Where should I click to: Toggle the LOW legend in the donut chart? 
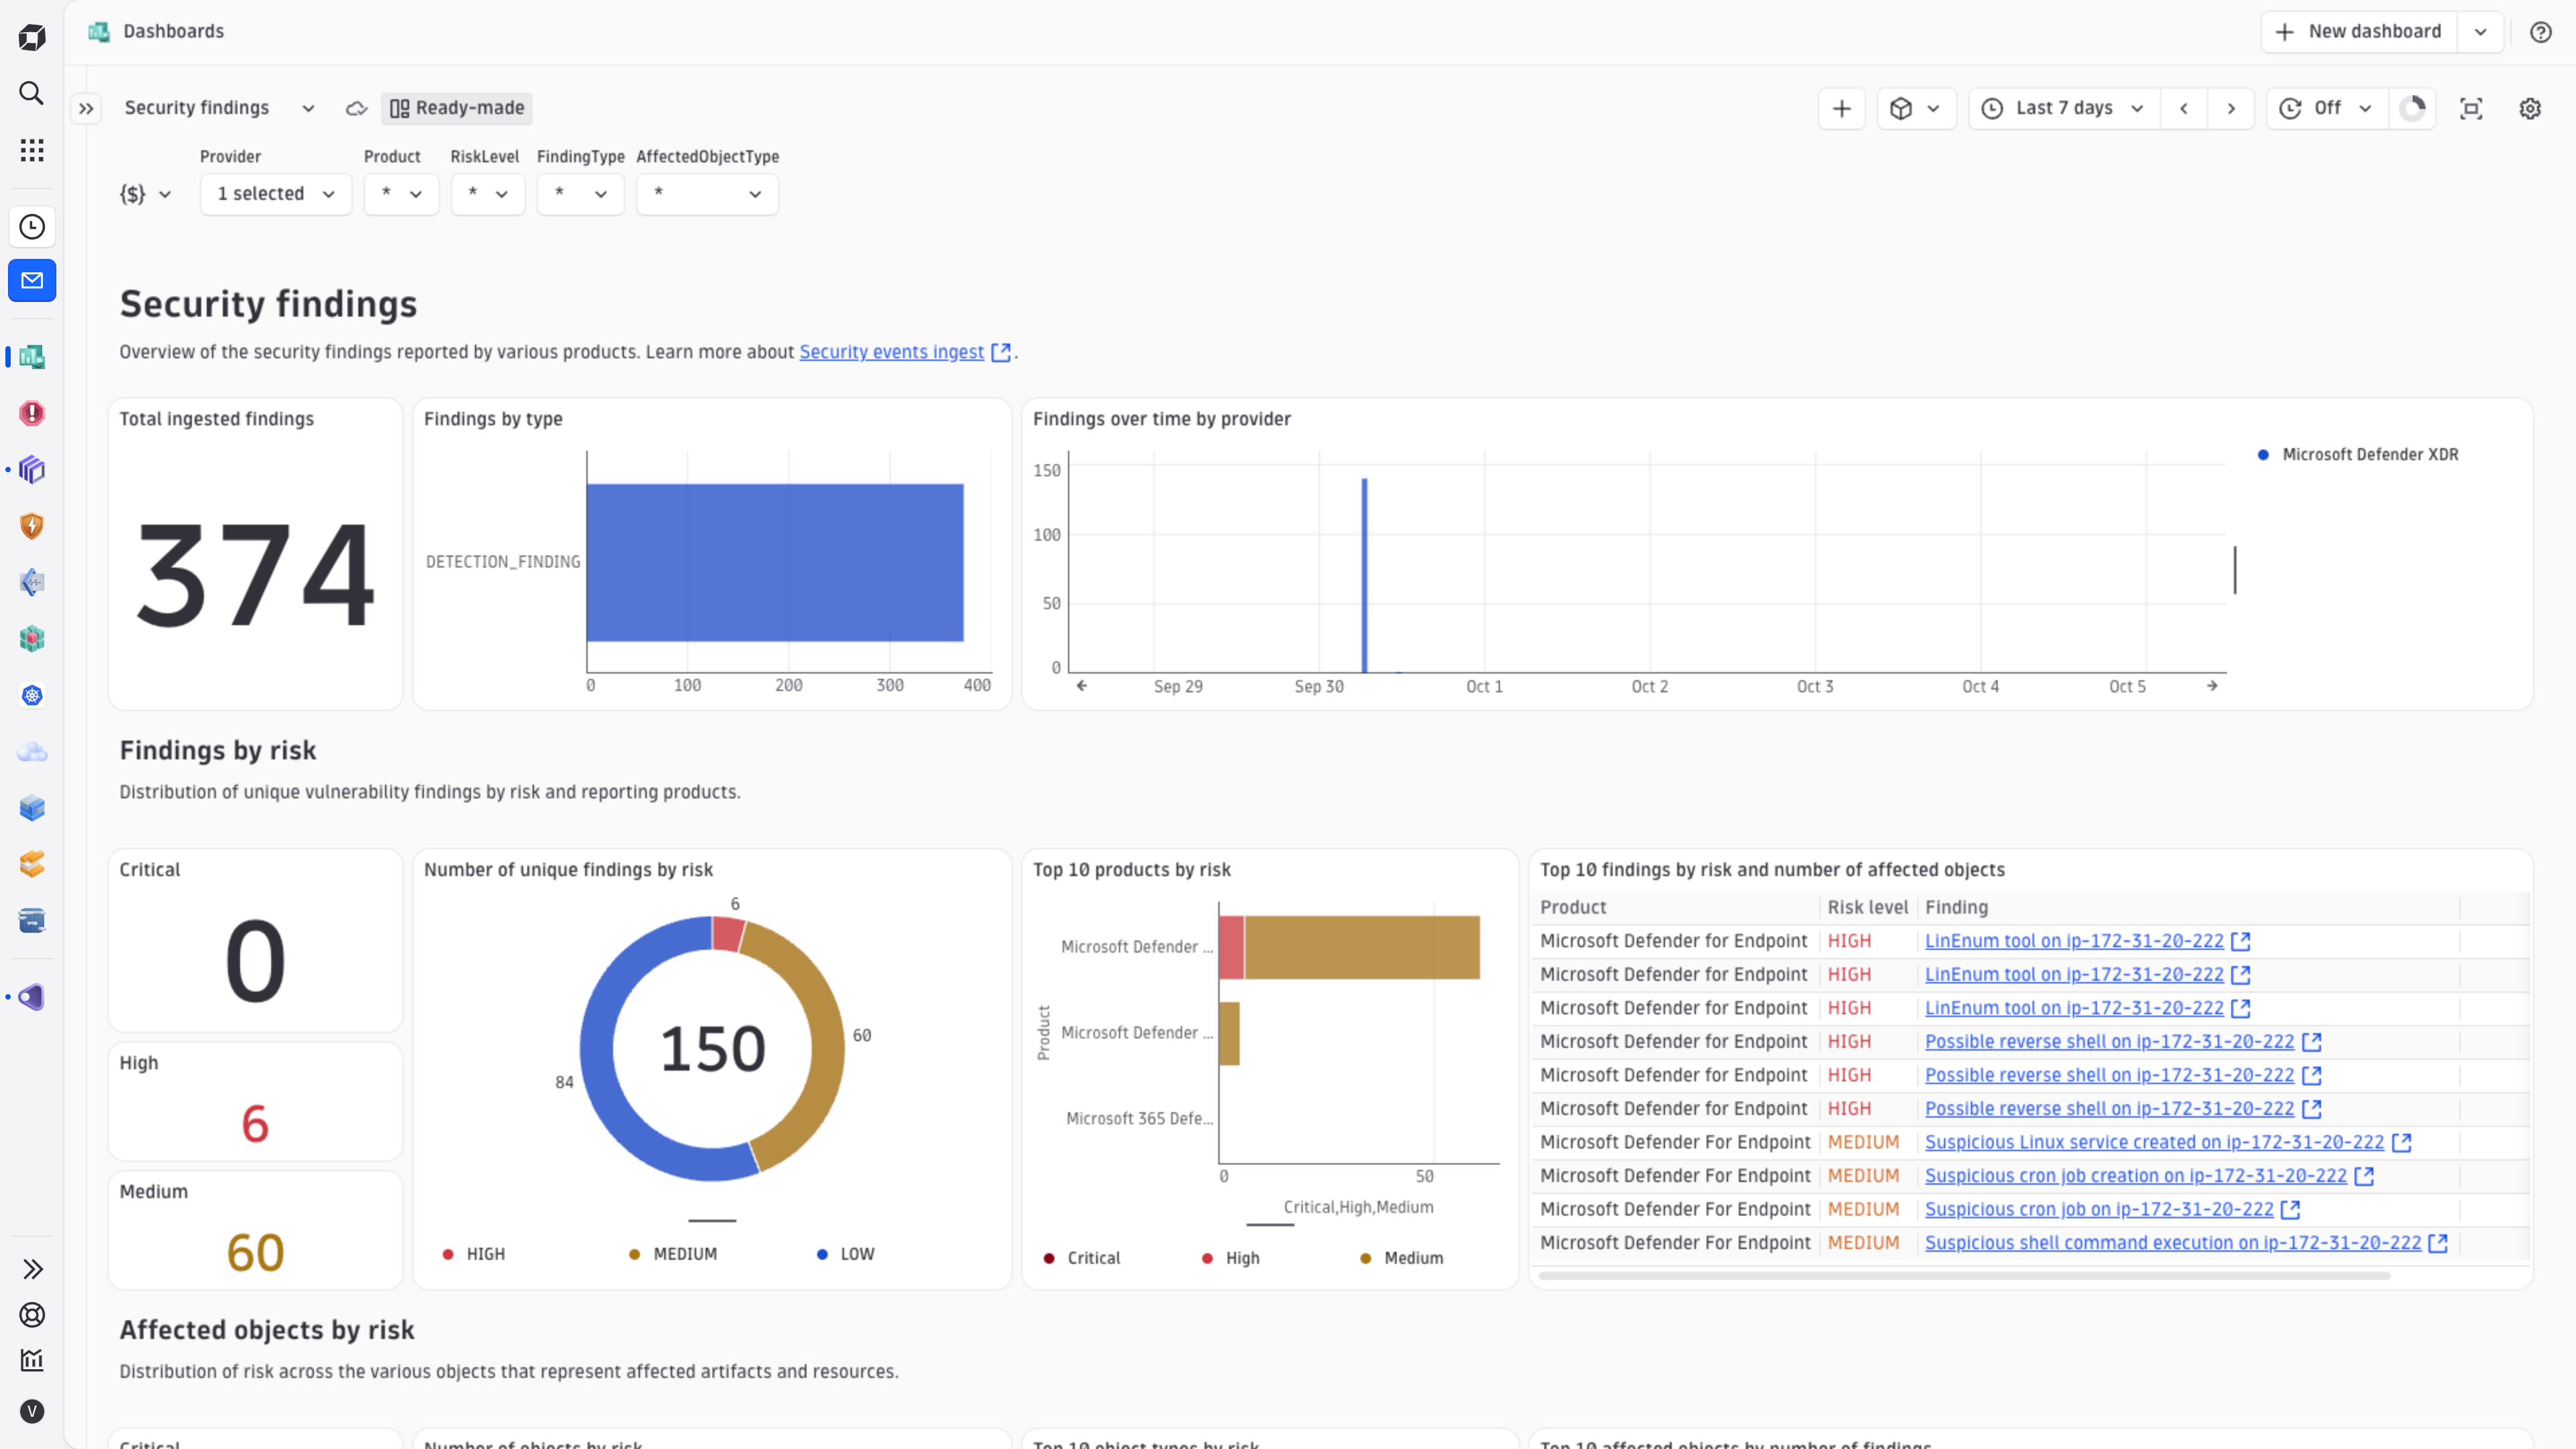point(845,1254)
